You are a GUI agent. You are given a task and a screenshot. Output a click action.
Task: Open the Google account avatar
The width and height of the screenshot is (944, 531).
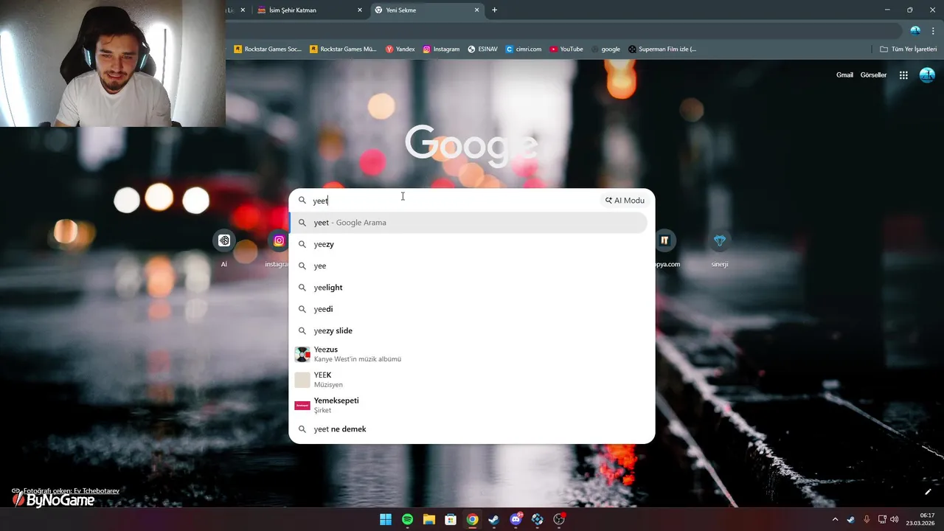[927, 75]
